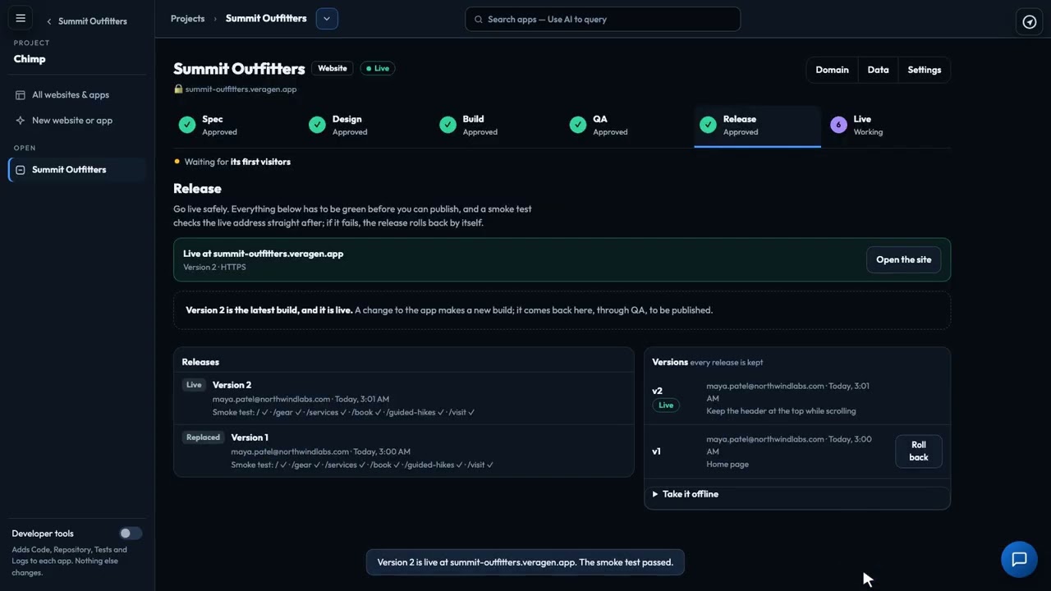The image size is (1051, 591).
Task: Click the Live status badge in header
Action: [x=378, y=69]
